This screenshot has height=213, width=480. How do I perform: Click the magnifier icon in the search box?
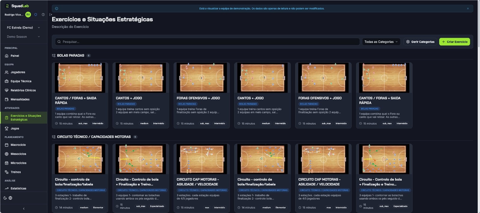point(59,42)
